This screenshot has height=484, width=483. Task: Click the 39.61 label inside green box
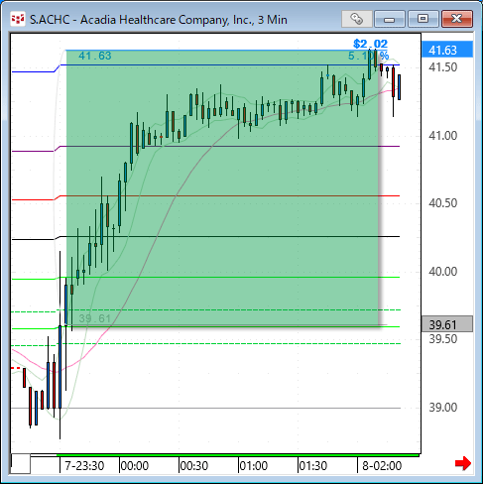click(94, 318)
